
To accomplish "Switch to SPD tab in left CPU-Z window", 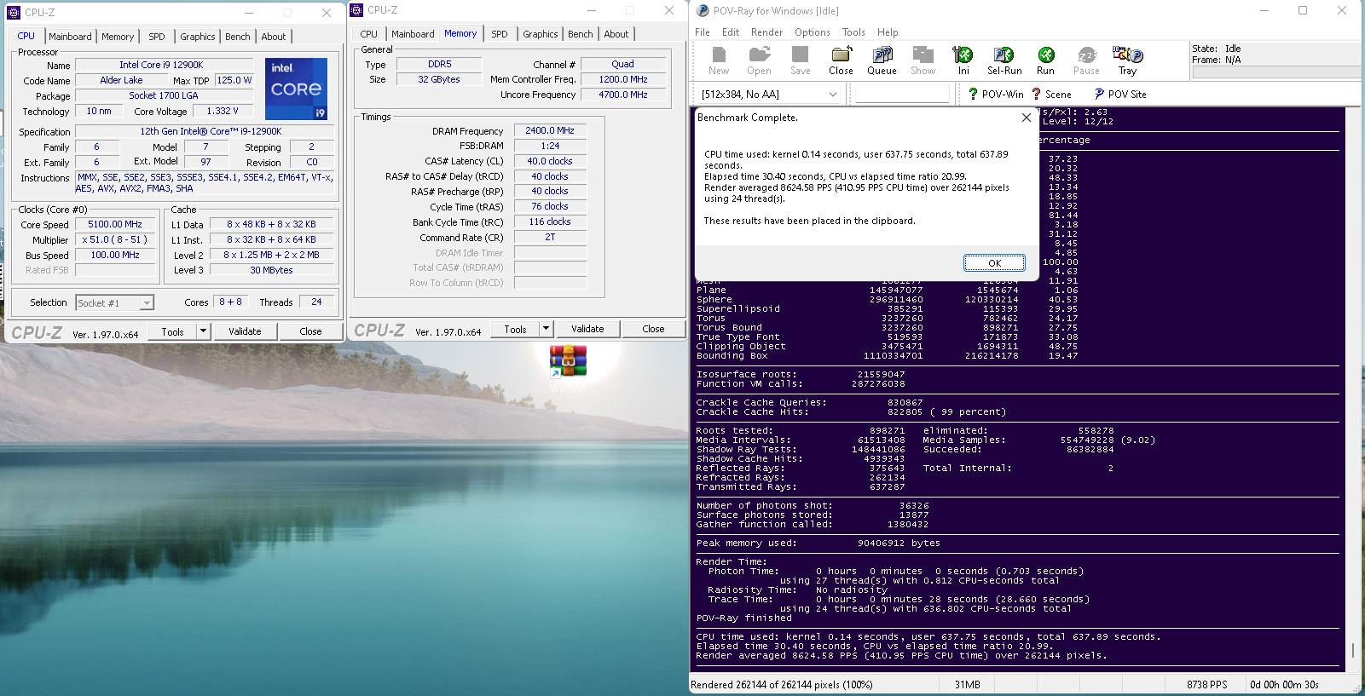I will 157,37.
